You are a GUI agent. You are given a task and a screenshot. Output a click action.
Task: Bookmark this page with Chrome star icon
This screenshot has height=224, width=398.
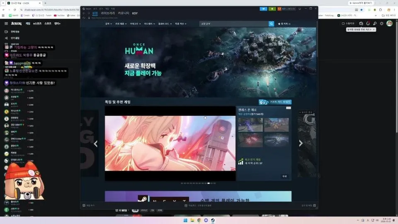point(362,10)
